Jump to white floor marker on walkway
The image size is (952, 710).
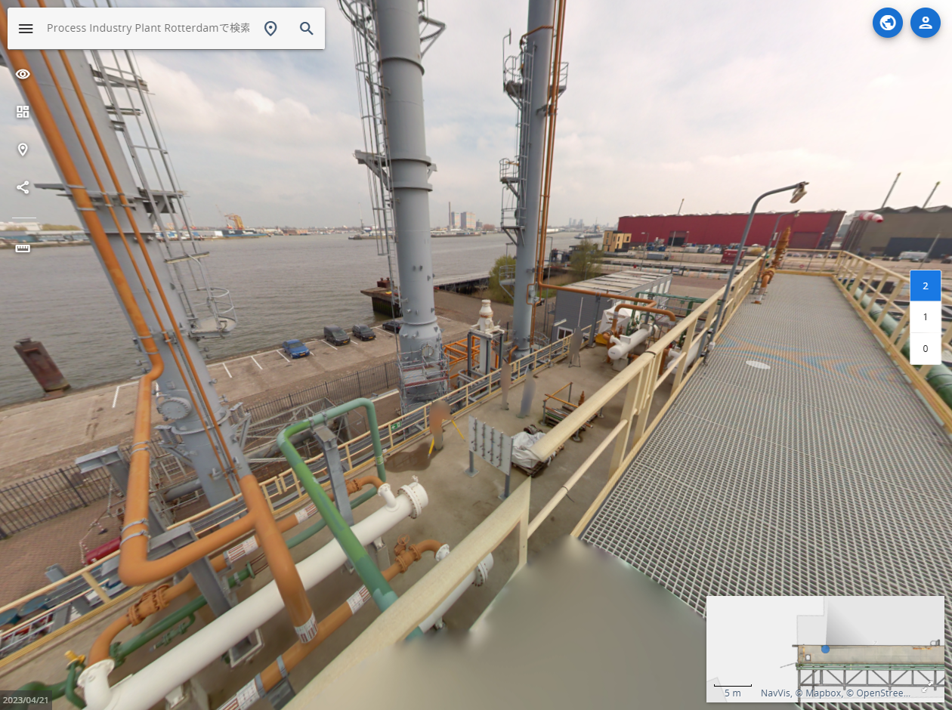pyautogui.click(x=758, y=365)
